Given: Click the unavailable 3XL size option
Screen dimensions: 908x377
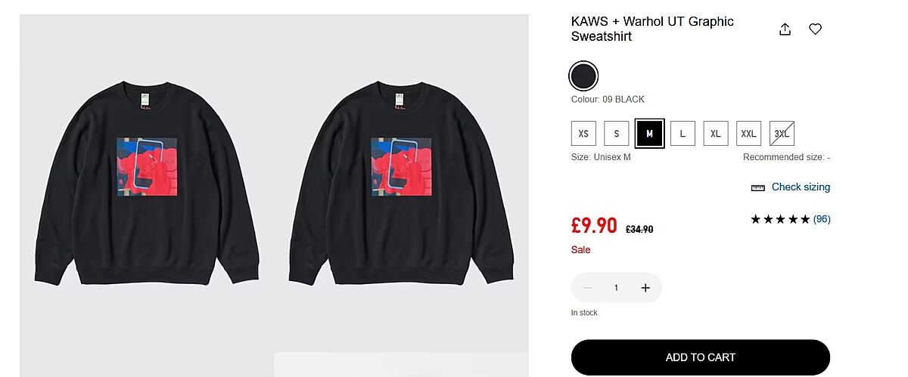Looking at the screenshot, I should 782,134.
